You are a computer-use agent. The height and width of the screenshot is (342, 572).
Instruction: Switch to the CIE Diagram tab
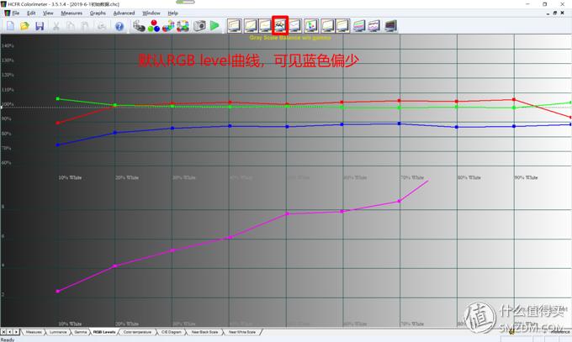point(171,332)
